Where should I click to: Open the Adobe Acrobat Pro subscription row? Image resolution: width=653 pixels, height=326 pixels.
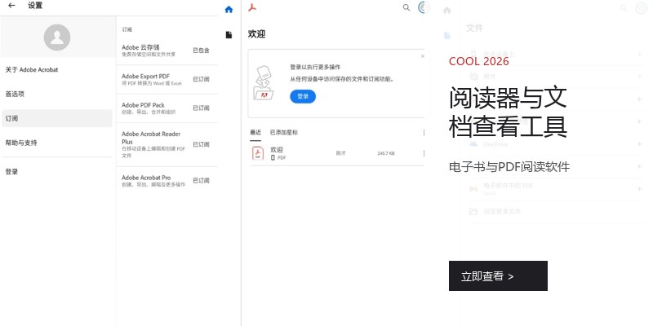pos(167,180)
